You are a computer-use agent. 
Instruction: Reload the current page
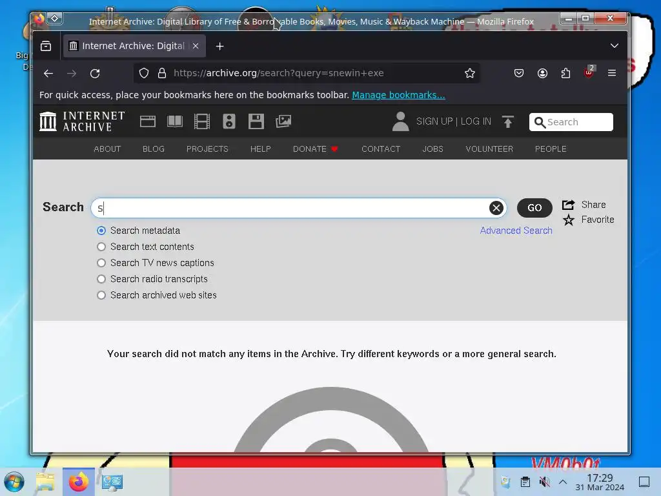click(x=95, y=74)
